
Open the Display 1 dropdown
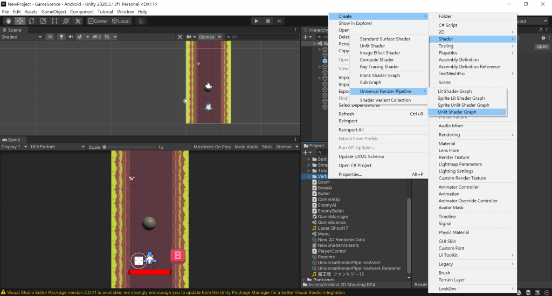coord(14,147)
